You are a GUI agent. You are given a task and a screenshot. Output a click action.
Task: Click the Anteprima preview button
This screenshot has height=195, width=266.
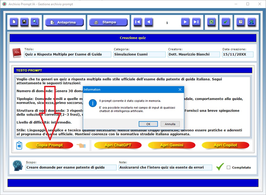coord(65,22)
